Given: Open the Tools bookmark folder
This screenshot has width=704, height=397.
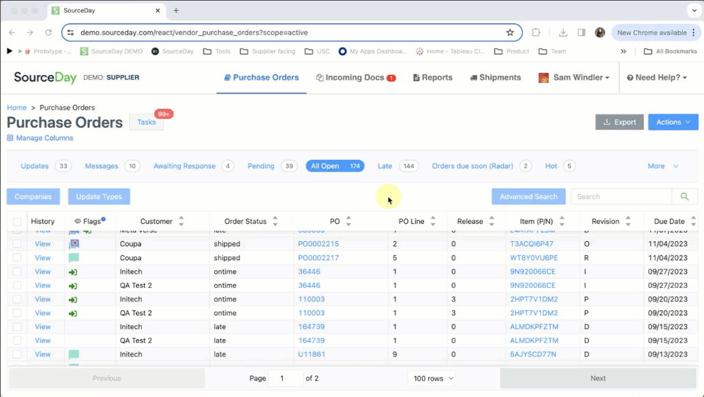Looking at the screenshot, I should 217,51.
